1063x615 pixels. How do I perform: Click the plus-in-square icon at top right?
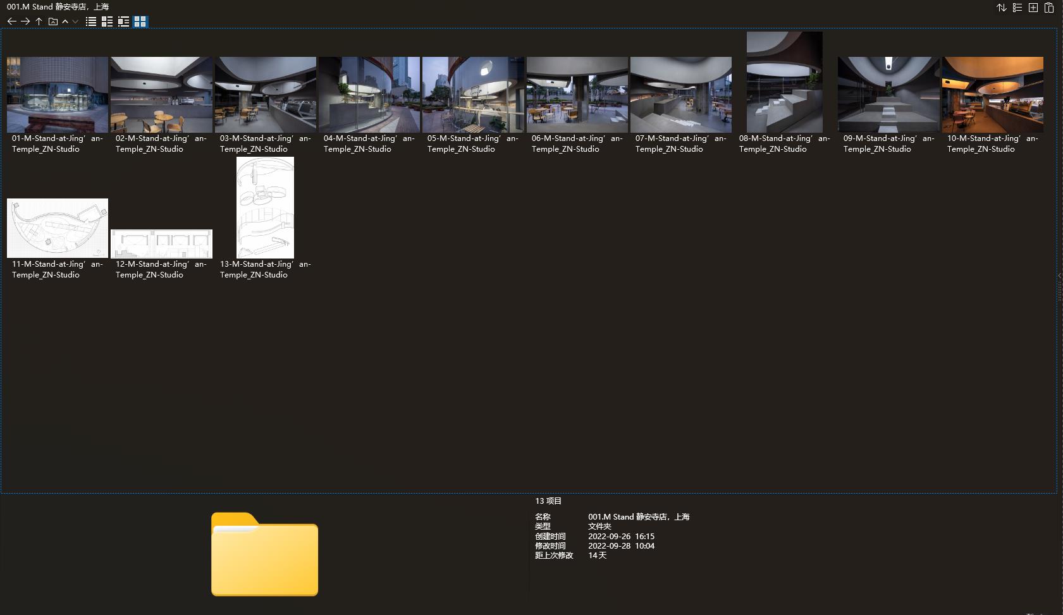(1033, 8)
